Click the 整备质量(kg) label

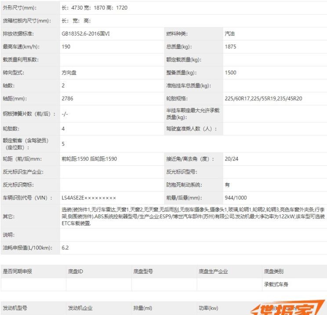point(181,73)
